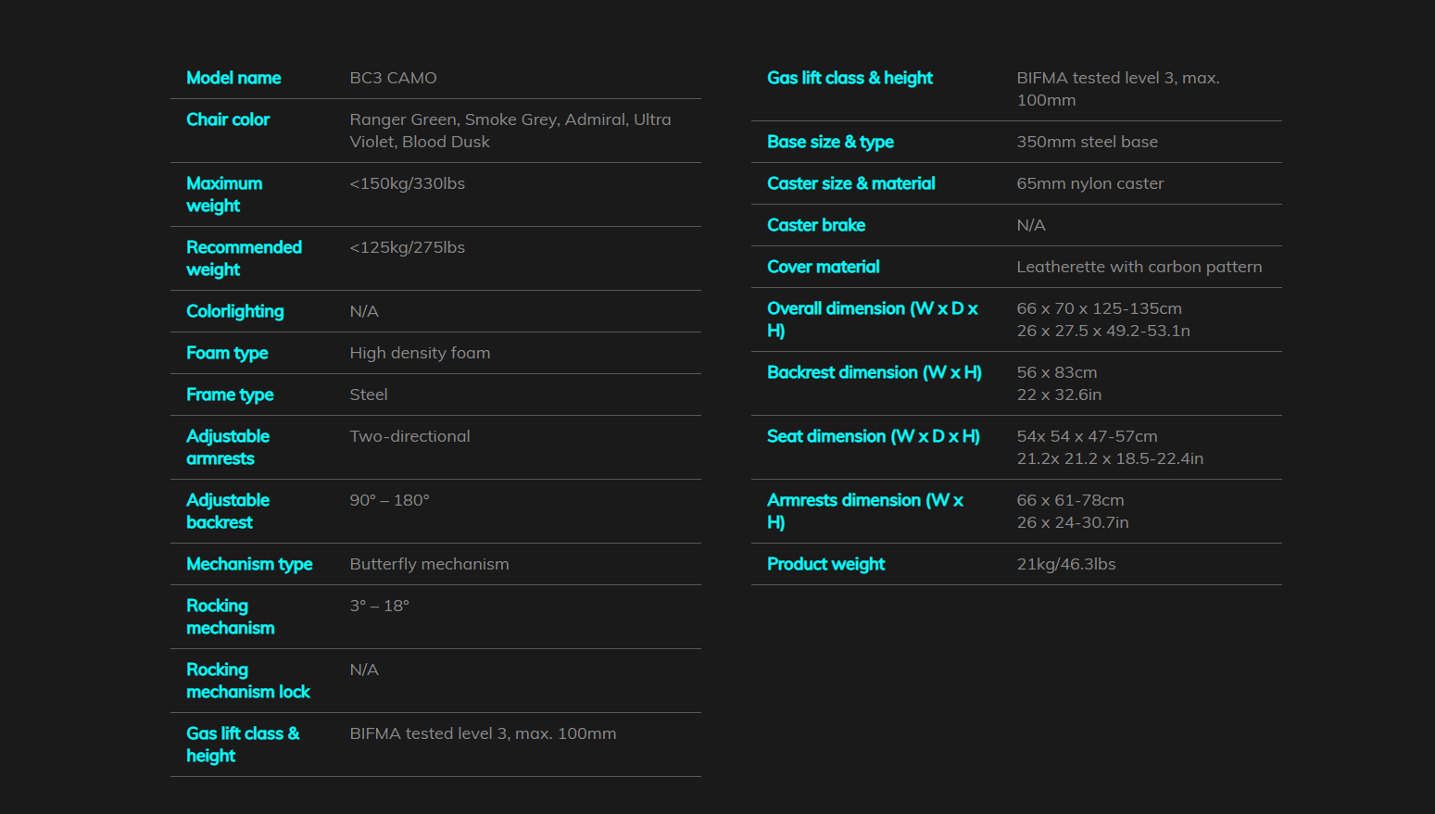
Task: Select the "High density foam" value
Action: tap(420, 353)
